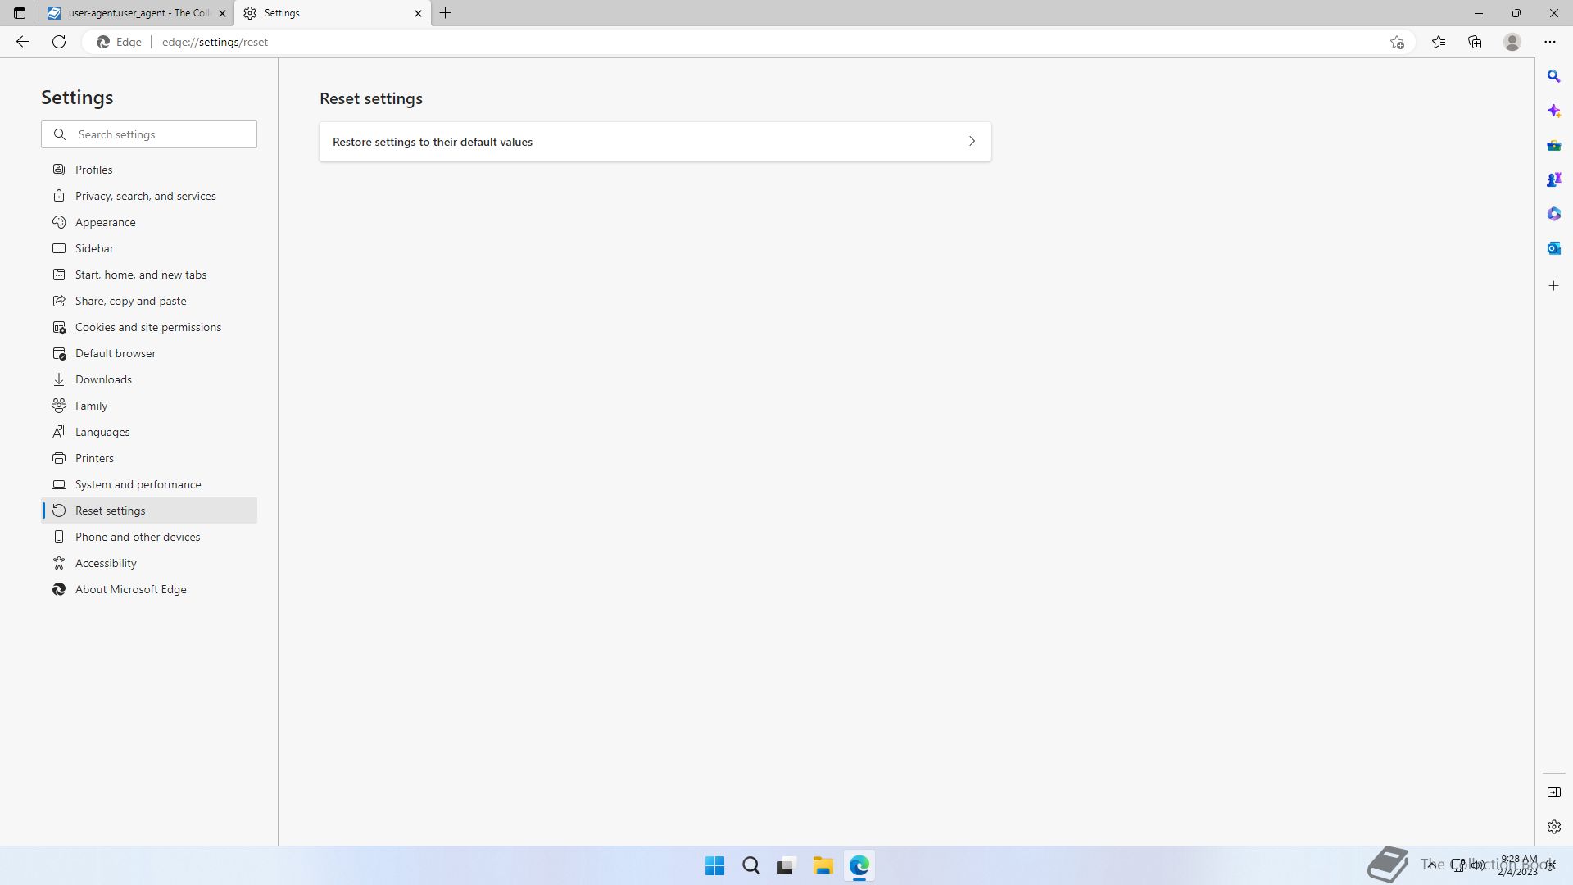1573x885 pixels.
Task: Open the Microsoft 365 icon in the sidebar
Action: point(1553,214)
